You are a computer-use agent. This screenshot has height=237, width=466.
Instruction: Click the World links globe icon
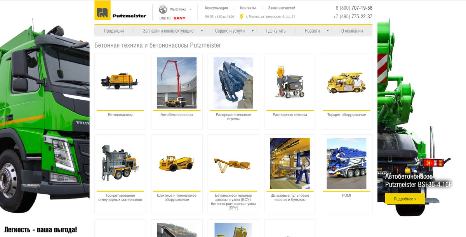coord(163,9)
